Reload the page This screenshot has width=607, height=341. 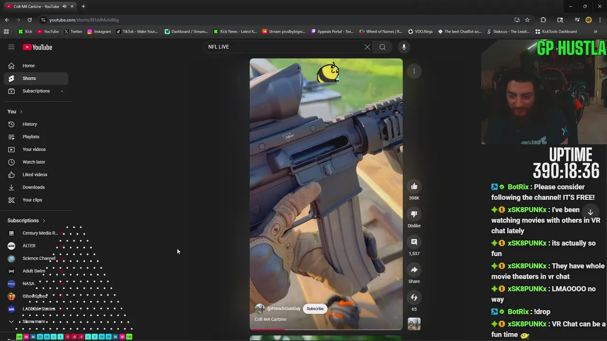29,20
